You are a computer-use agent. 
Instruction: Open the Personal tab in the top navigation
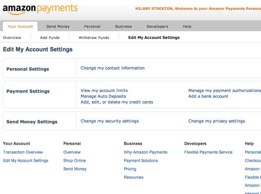tap(92, 27)
